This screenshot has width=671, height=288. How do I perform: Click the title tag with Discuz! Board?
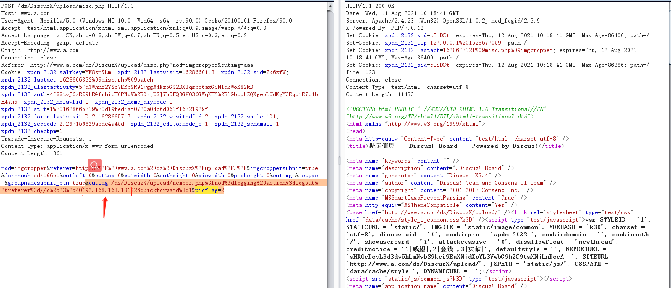[455, 146]
